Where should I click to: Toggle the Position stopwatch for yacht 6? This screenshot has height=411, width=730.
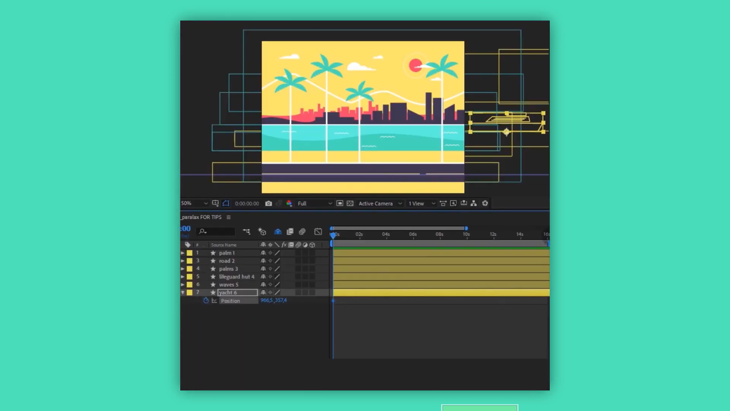[206, 301]
